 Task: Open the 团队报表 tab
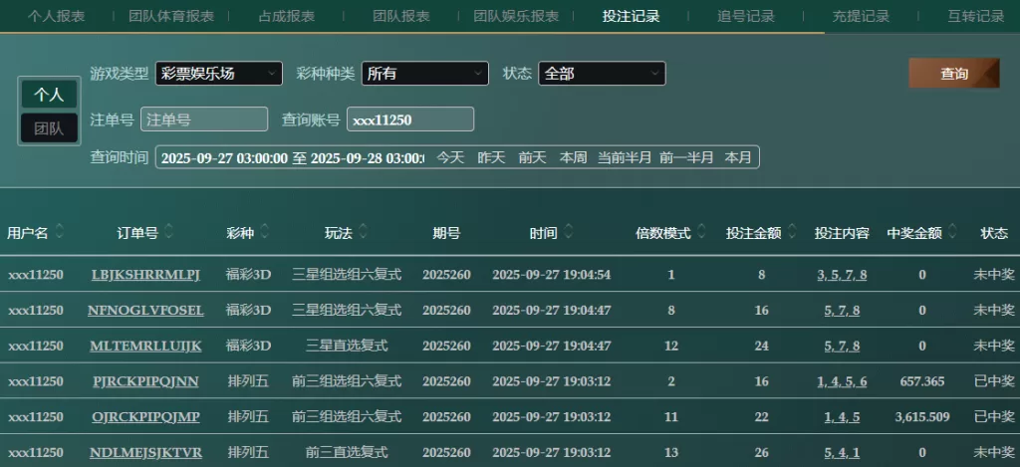[401, 16]
